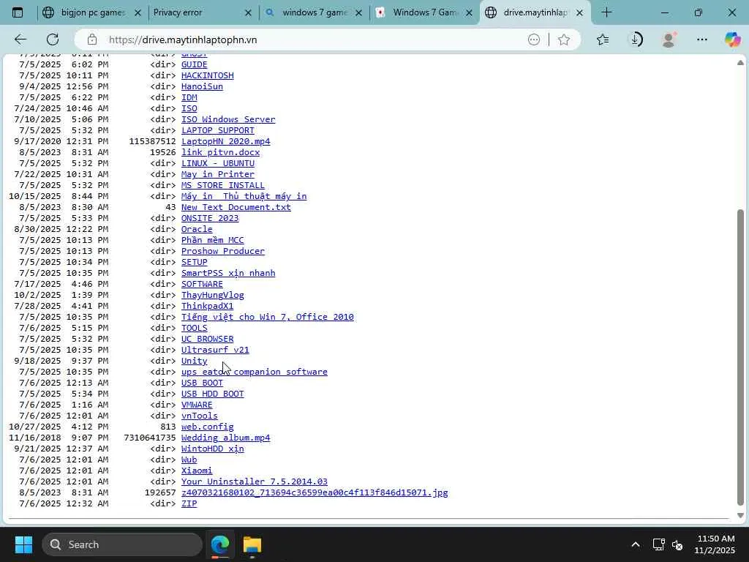Open the USB HDD BOOT folder
The image size is (749, 562).
pyautogui.click(x=213, y=394)
